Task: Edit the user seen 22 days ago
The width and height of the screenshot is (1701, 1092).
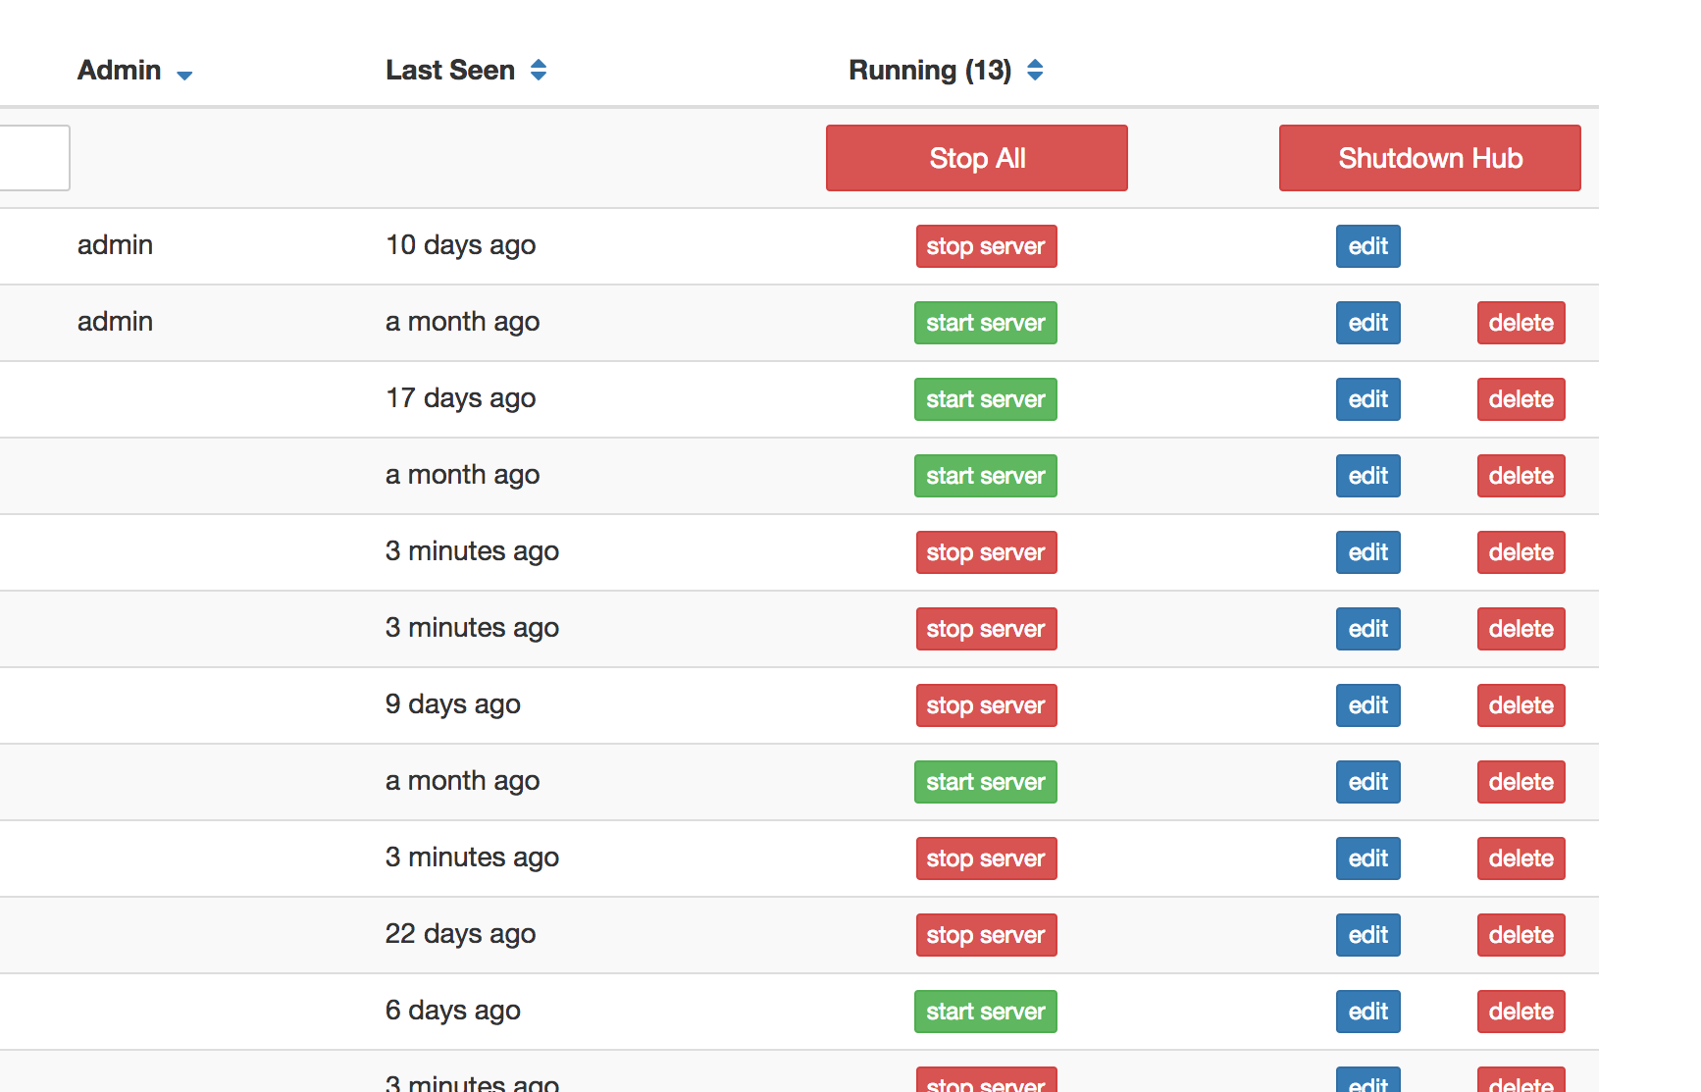Action: (x=1367, y=935)
